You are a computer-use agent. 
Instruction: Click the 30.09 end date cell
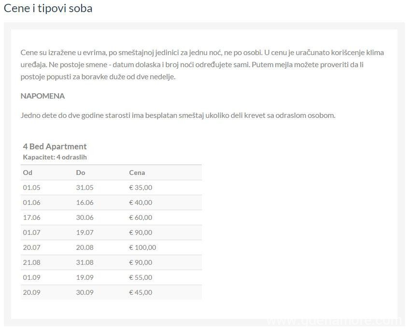85,292
